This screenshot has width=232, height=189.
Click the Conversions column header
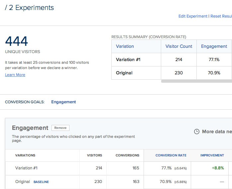[127, 155]
